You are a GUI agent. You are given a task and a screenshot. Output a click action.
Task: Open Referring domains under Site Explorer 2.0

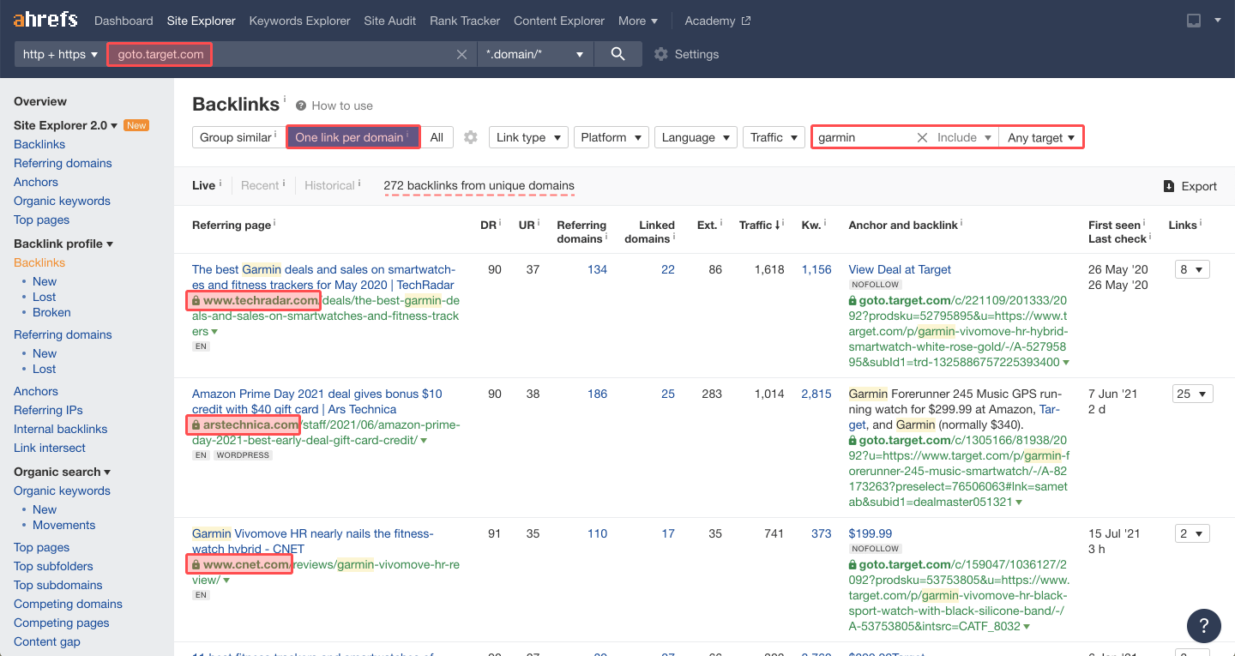[63, 163]
